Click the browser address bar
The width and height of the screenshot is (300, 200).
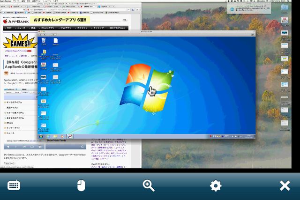click(77, 9)
